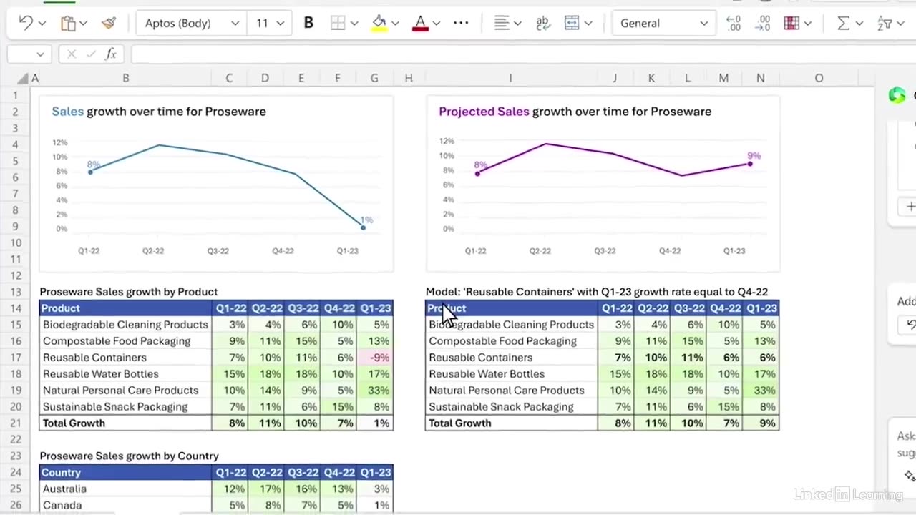Click the Merge cells icon

coord(572,23)
